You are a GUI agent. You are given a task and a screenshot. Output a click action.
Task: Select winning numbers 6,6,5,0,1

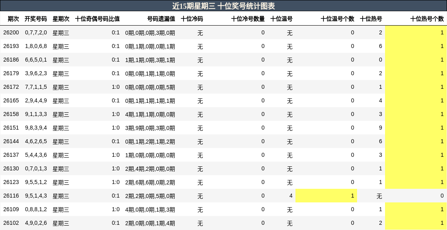[x=36, y=60]
